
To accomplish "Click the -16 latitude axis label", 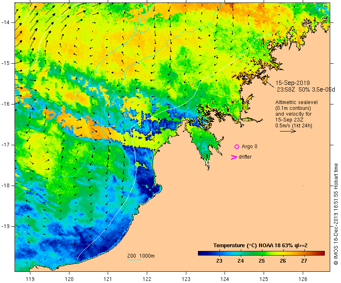I will click(x=5, y=104).
